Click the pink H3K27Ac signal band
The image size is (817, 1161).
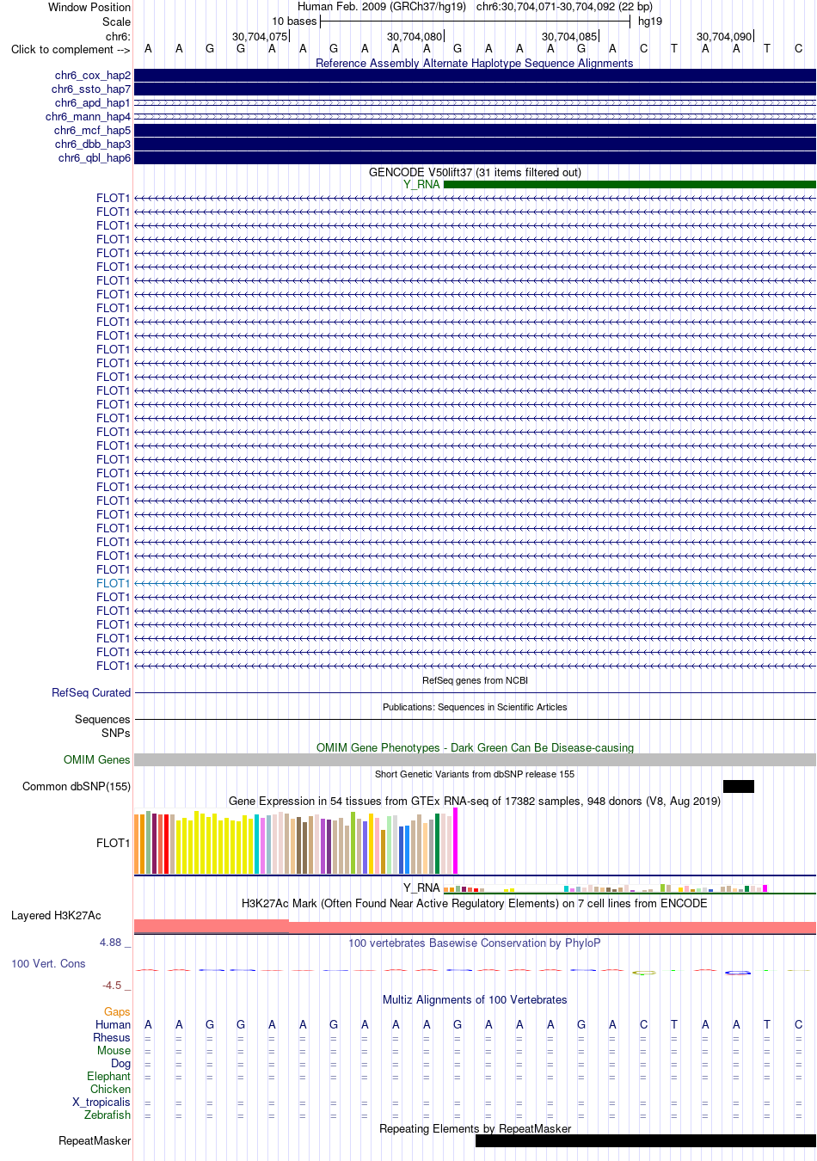[475, 926]
